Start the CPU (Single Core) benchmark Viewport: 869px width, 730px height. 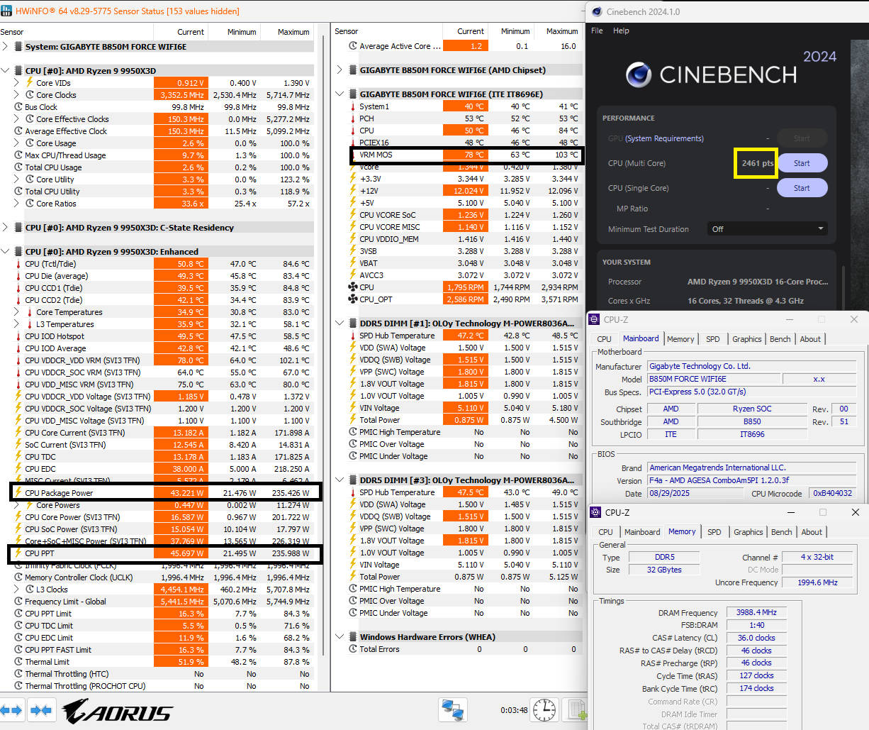[802, 188]
